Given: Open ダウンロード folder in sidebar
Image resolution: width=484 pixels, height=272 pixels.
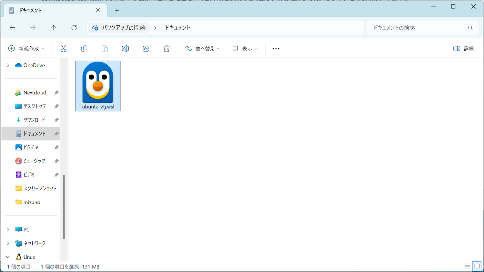Looking at the screenshot, I should [34, 120].
